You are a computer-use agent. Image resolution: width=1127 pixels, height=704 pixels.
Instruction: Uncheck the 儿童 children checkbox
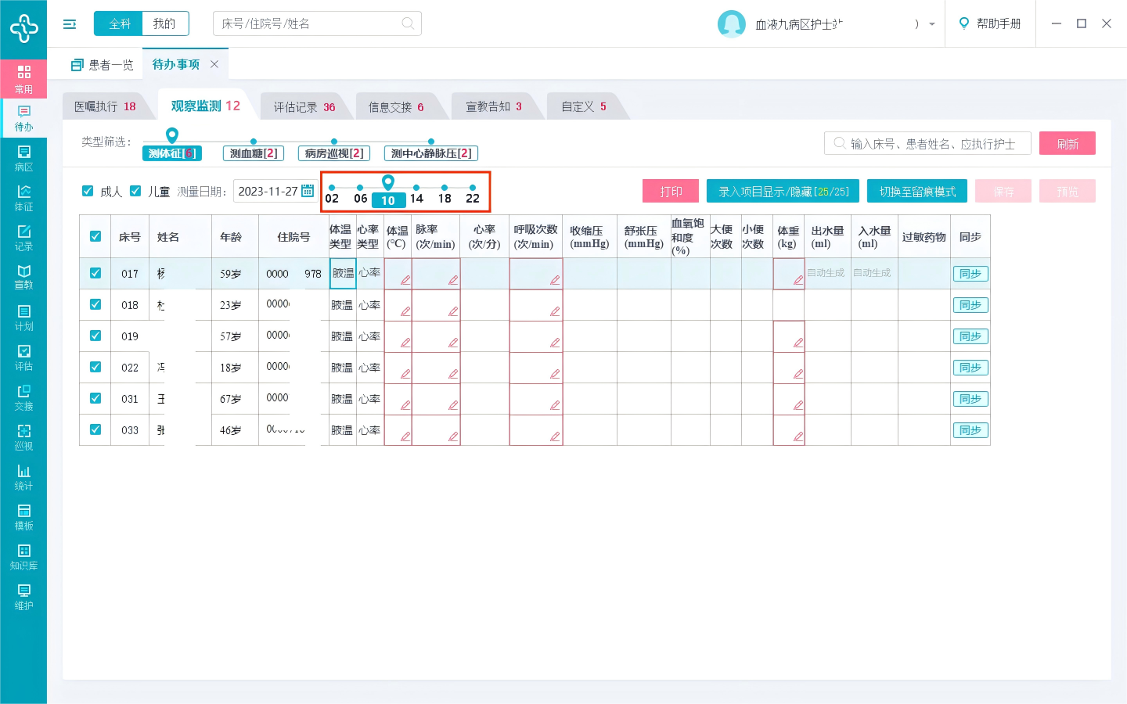135,191
